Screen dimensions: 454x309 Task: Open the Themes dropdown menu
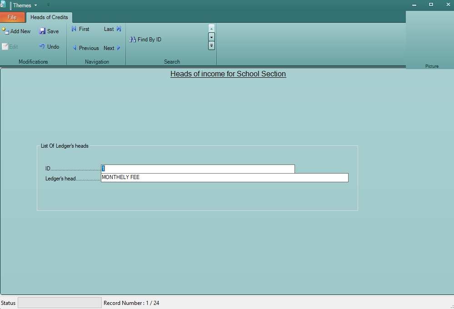point(25,5)
